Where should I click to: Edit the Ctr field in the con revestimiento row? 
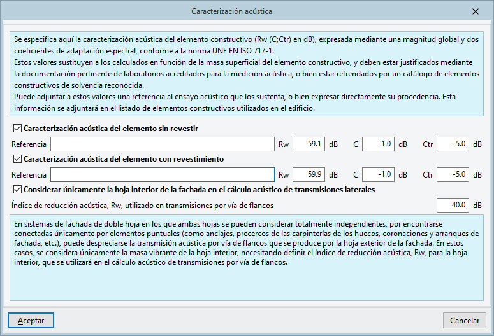click(x=453, y=174)
